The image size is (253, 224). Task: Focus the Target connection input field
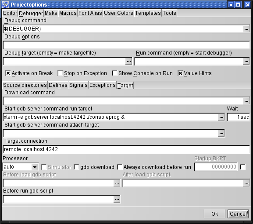coord(126,149)
